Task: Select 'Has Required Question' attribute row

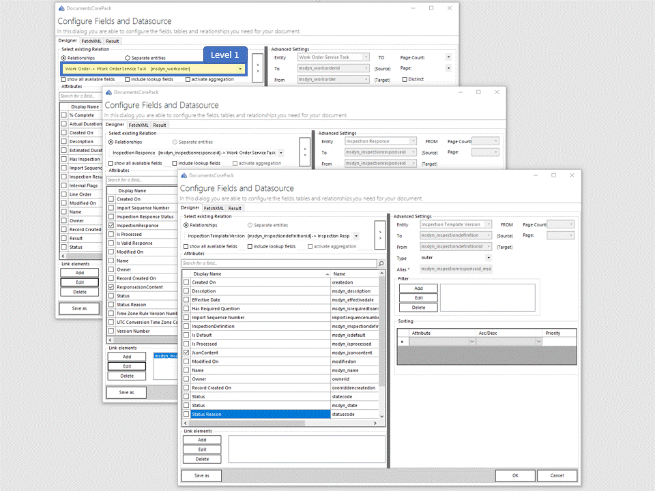Action: coord(260,309)
